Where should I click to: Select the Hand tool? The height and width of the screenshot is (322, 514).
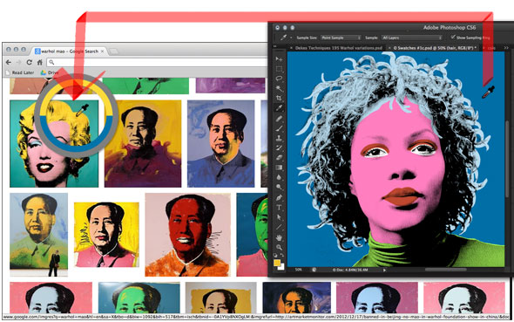(279, 237)
